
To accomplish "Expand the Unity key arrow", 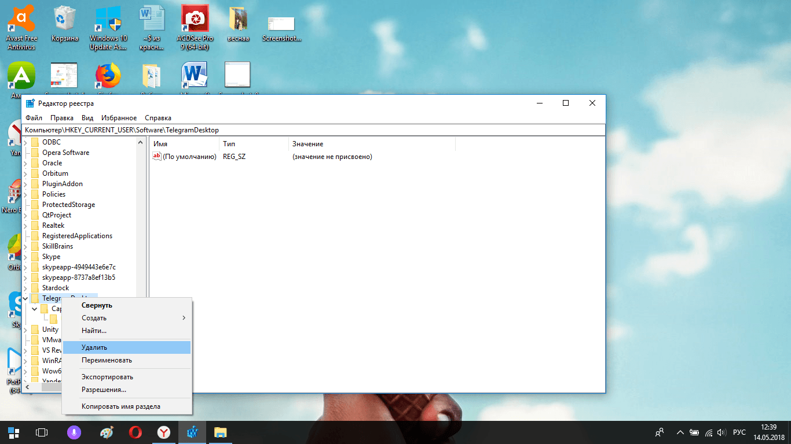I will [x=25, y=330].
